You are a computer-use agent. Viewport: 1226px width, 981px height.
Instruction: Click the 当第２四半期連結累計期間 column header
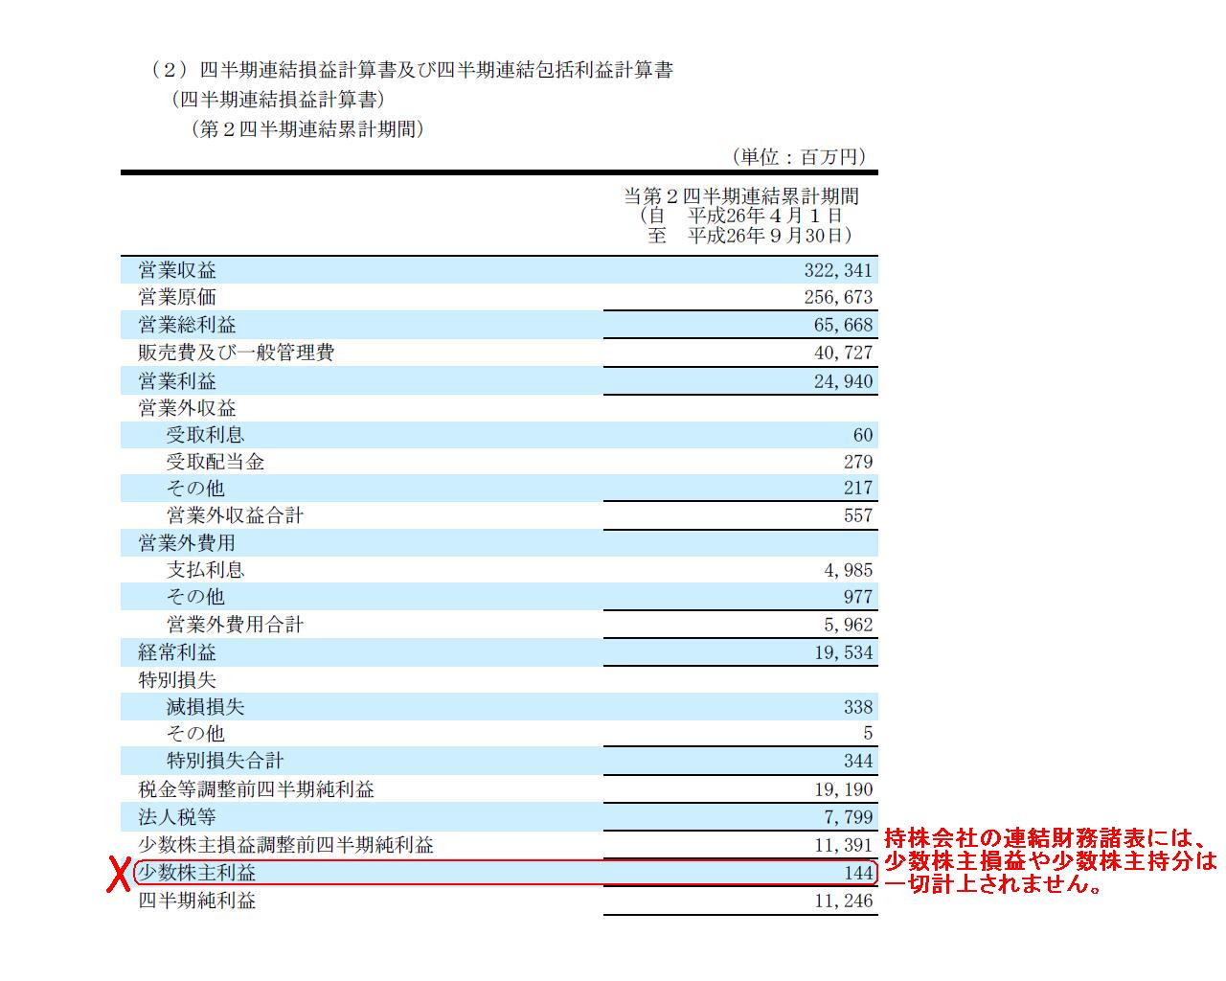click(741, 196)
